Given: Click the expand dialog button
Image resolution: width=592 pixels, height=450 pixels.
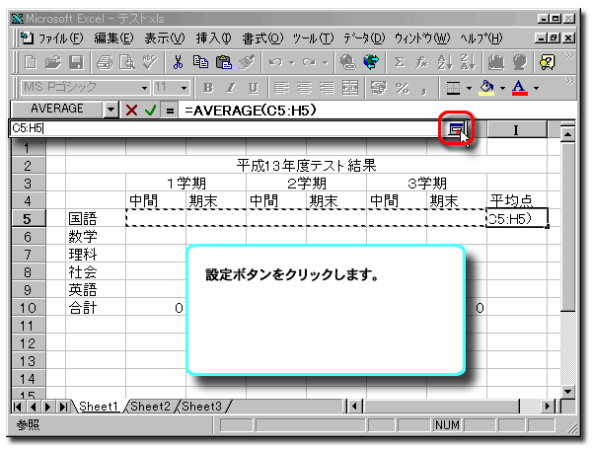Looking at the screenshot, I should [x=456, y=129].
